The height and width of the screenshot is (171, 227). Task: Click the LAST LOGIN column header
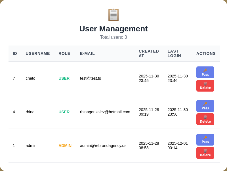tap(174, 53)
